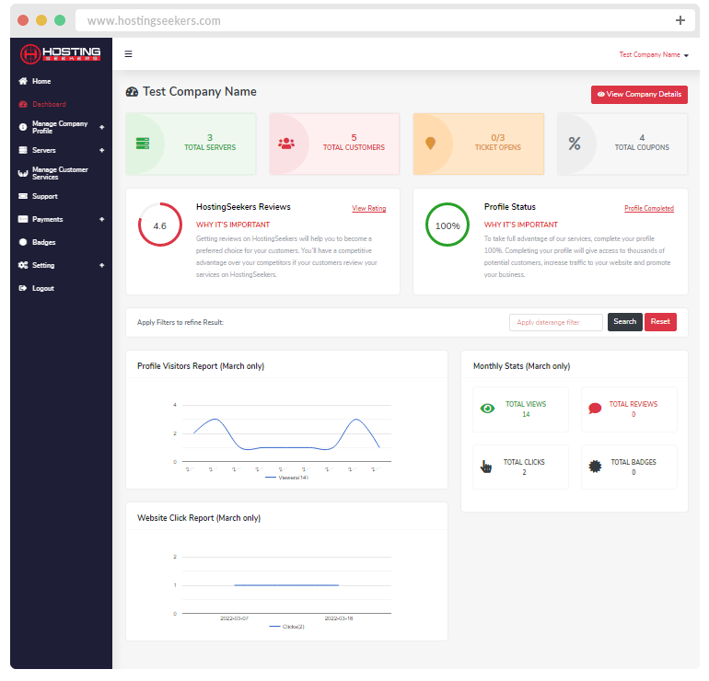The height and width of the screenshot is (681, 709).
Task: Click the Total Servers count card text
Action: point(210,143)
